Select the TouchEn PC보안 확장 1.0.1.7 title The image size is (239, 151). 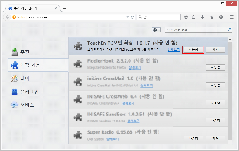click(118, 43)
